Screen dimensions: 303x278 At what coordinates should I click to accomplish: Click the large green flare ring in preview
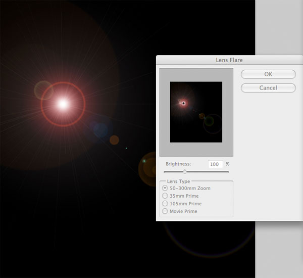click(213, 124)
